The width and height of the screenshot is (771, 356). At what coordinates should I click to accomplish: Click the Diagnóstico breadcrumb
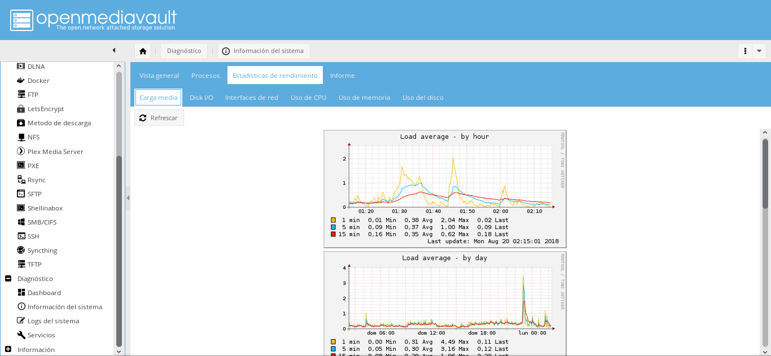click(184, 51)
